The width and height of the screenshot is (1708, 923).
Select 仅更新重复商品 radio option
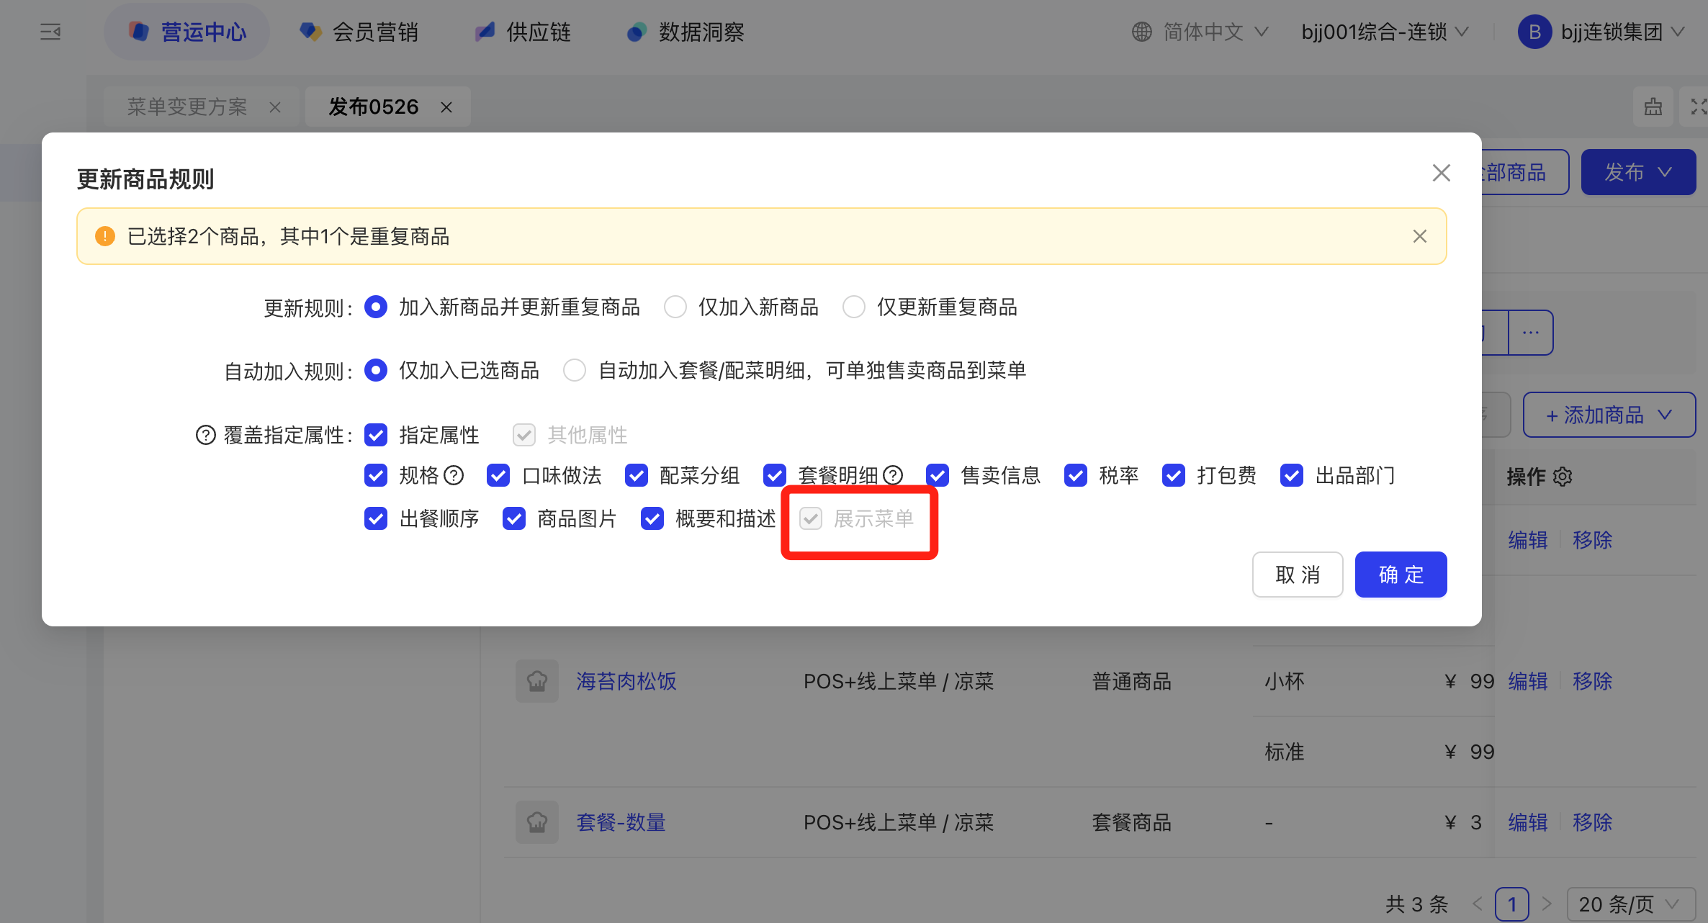point(854,307)
